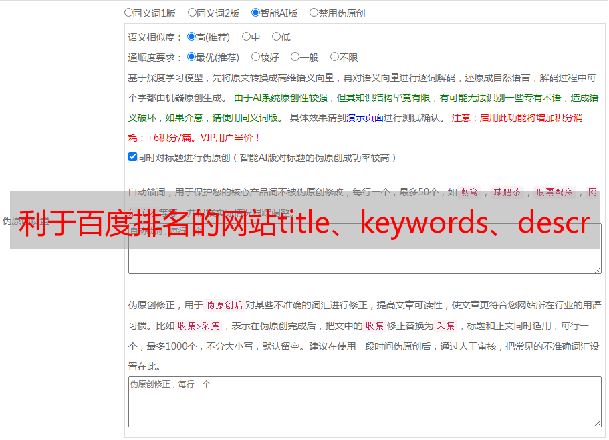Toggle 同时对标题进行伪原创 checkbox
Viewport: 609px width, 440px height.
click(x=132, y=157)
